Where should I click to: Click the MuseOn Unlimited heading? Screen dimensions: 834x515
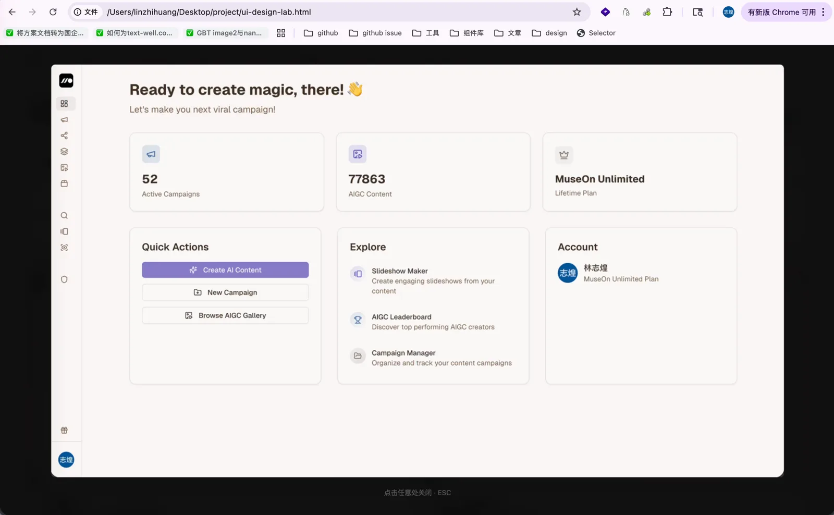(600, 179)
